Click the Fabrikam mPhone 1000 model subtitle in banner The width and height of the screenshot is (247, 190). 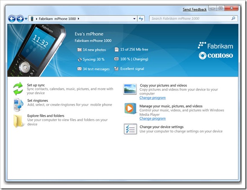point(93,41)
